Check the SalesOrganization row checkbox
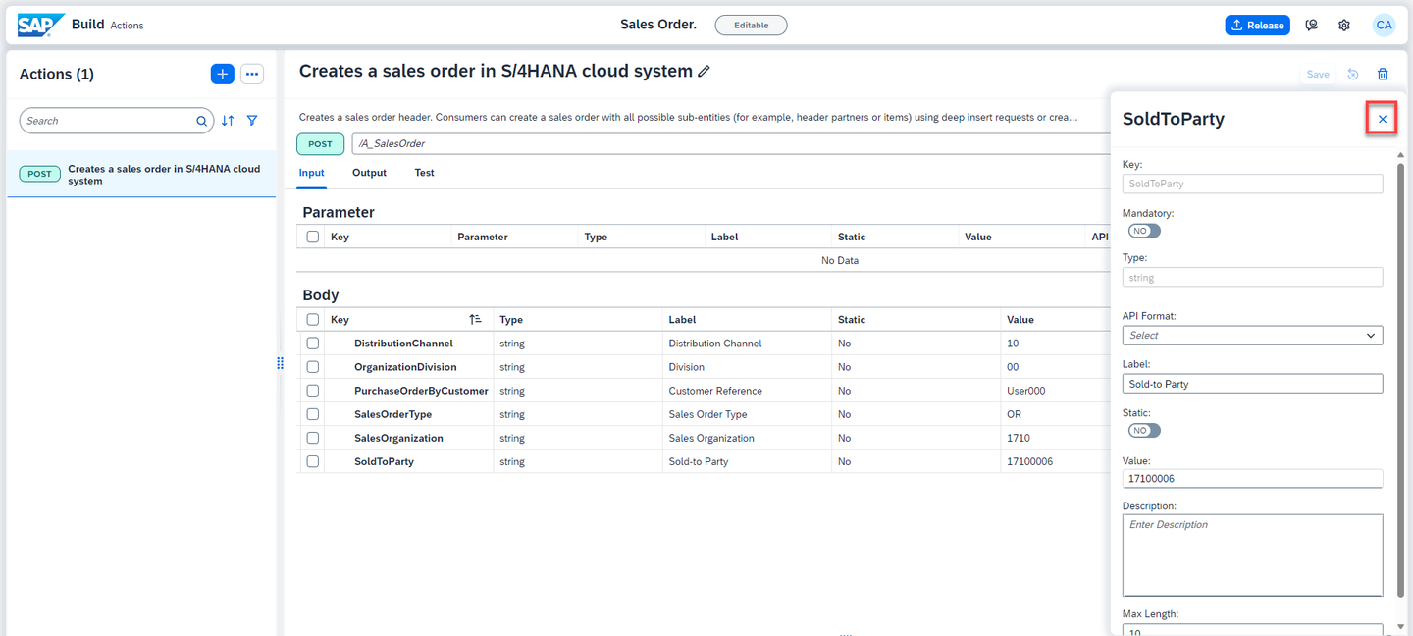The image size is (1413, 636). 313,438
